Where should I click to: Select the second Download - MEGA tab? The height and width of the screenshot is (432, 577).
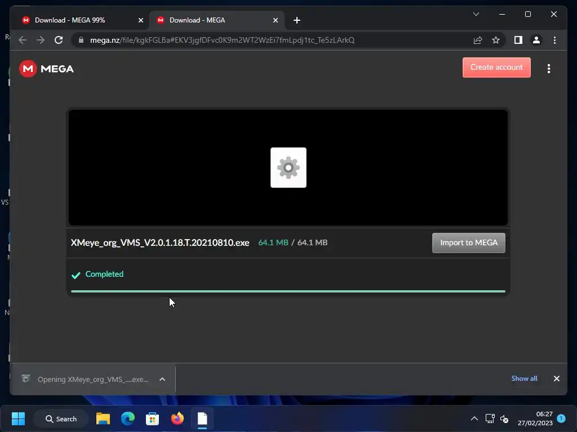(x=217, y=20)
